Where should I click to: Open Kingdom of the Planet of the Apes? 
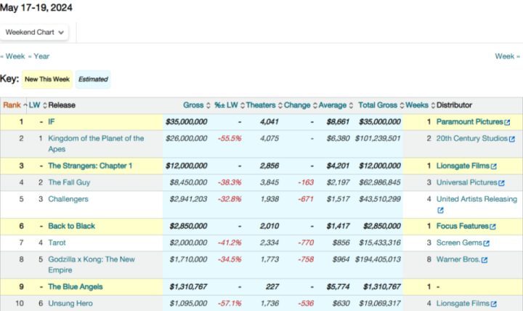pos(96,143)
